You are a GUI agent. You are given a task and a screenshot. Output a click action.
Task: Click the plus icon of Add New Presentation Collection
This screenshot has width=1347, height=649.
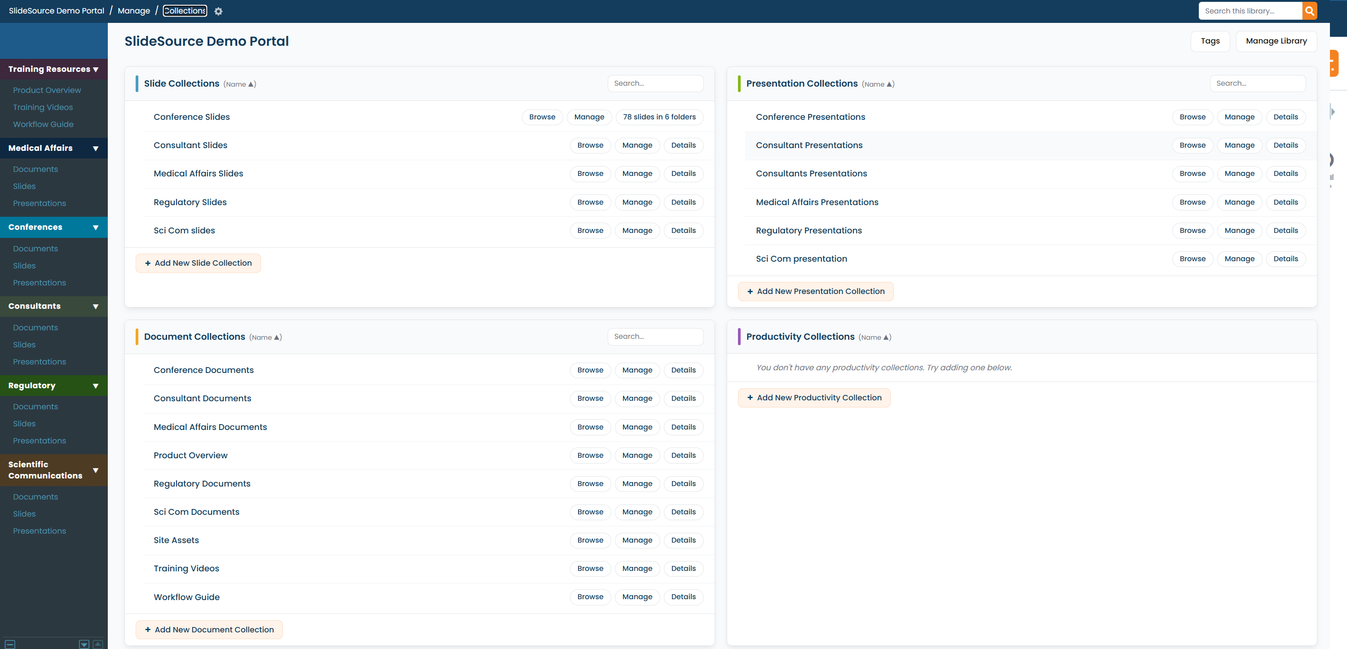pos(750,292)
